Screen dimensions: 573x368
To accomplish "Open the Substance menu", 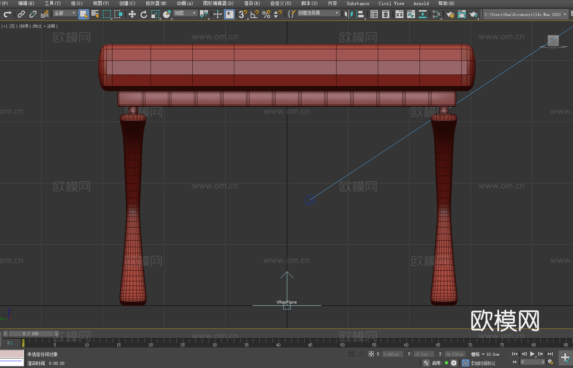I will point(358,3).
